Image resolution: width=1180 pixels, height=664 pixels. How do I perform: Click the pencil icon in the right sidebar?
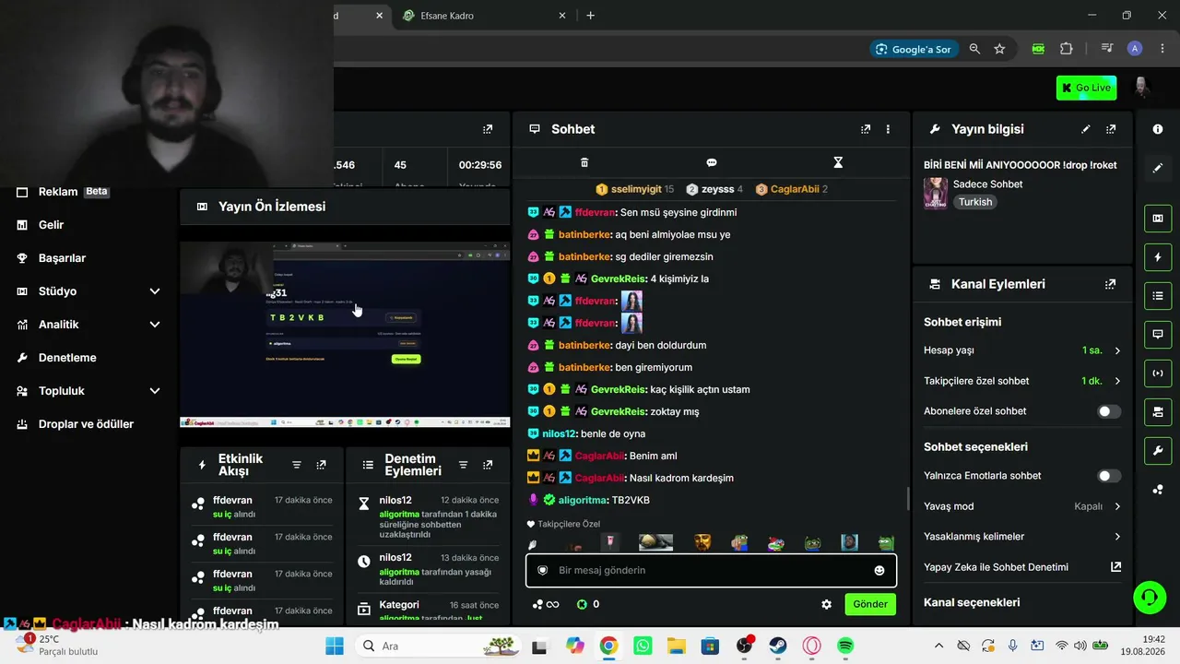1158,168
